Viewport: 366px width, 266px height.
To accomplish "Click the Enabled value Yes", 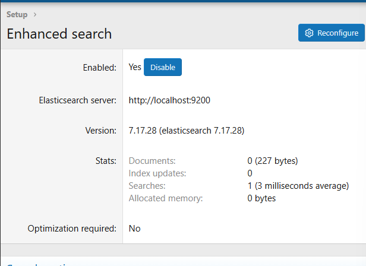I will [135, 67].
